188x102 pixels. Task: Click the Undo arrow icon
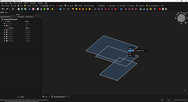pyautogui.click(x=3, y=9)
